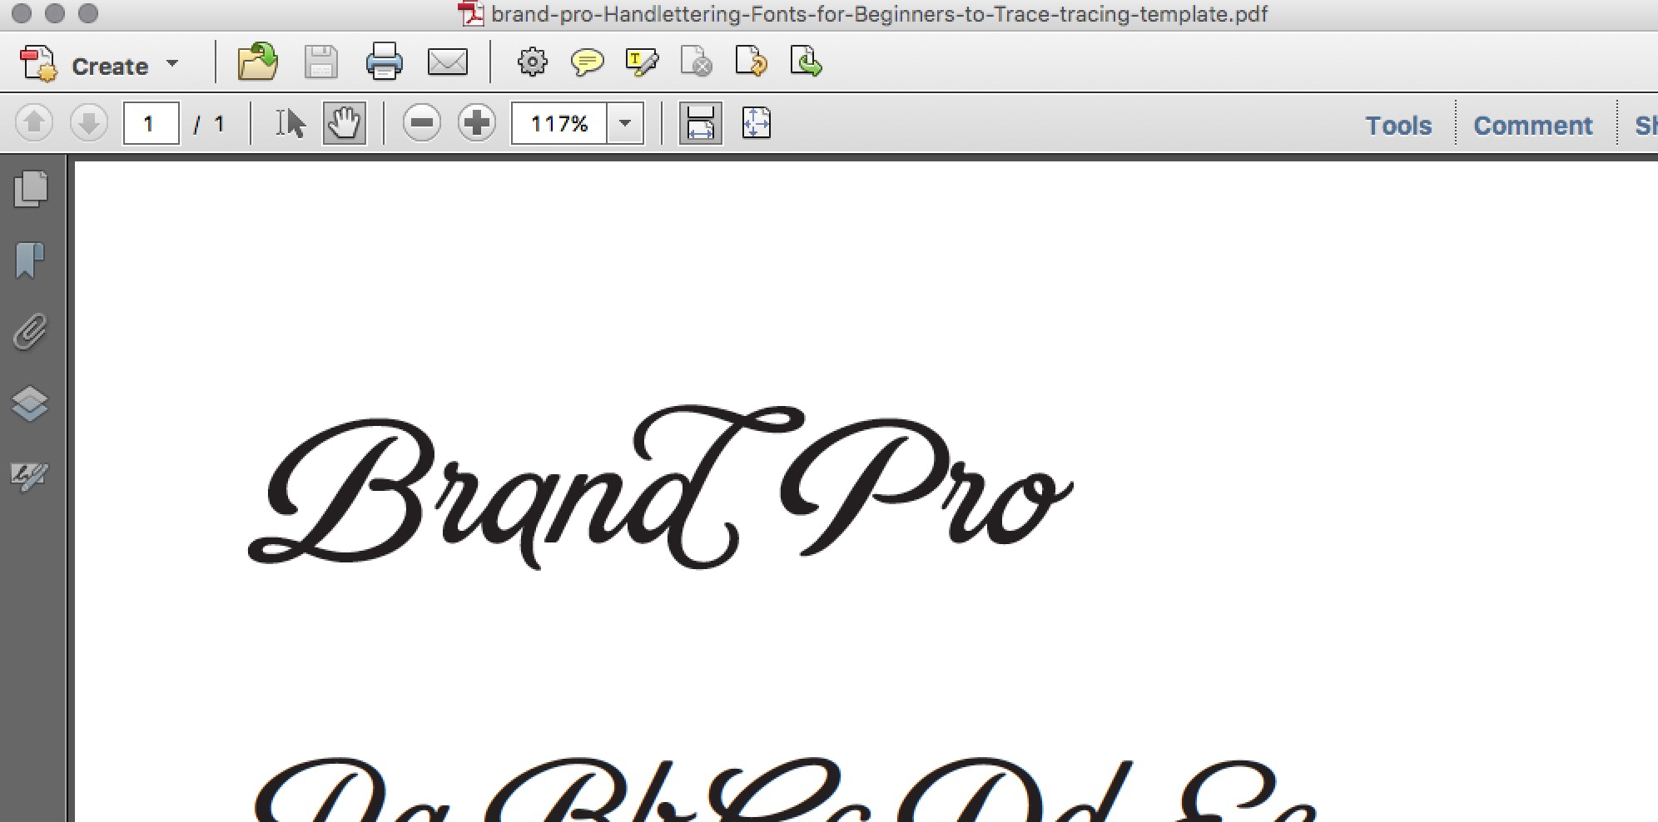Click the Brand Pro heading in document
This screenshot has height=822, width=1658.
pos(660,489)
